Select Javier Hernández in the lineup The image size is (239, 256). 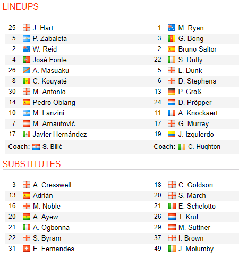click(59, 134)
